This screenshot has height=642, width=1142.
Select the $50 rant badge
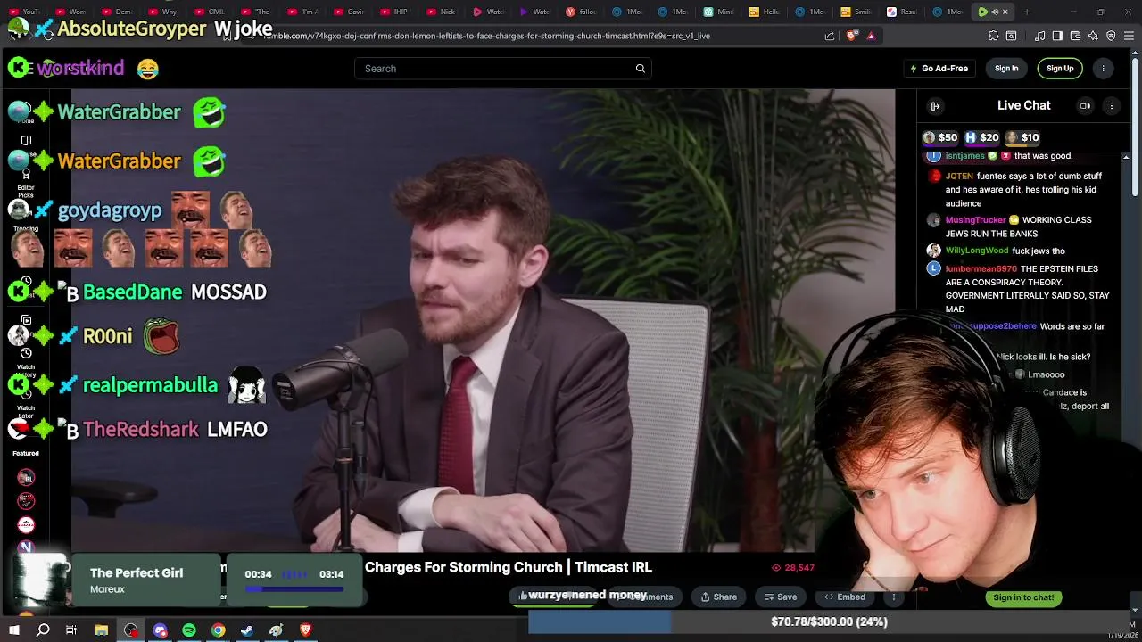(939, 137)
